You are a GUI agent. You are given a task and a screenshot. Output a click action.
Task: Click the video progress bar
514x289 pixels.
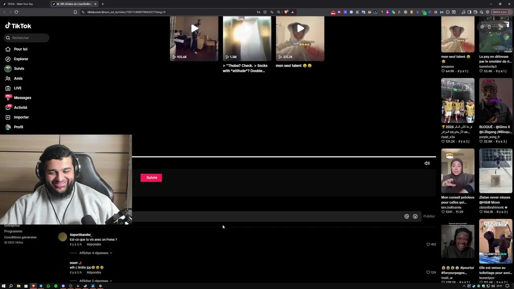(x=284, y=157)
